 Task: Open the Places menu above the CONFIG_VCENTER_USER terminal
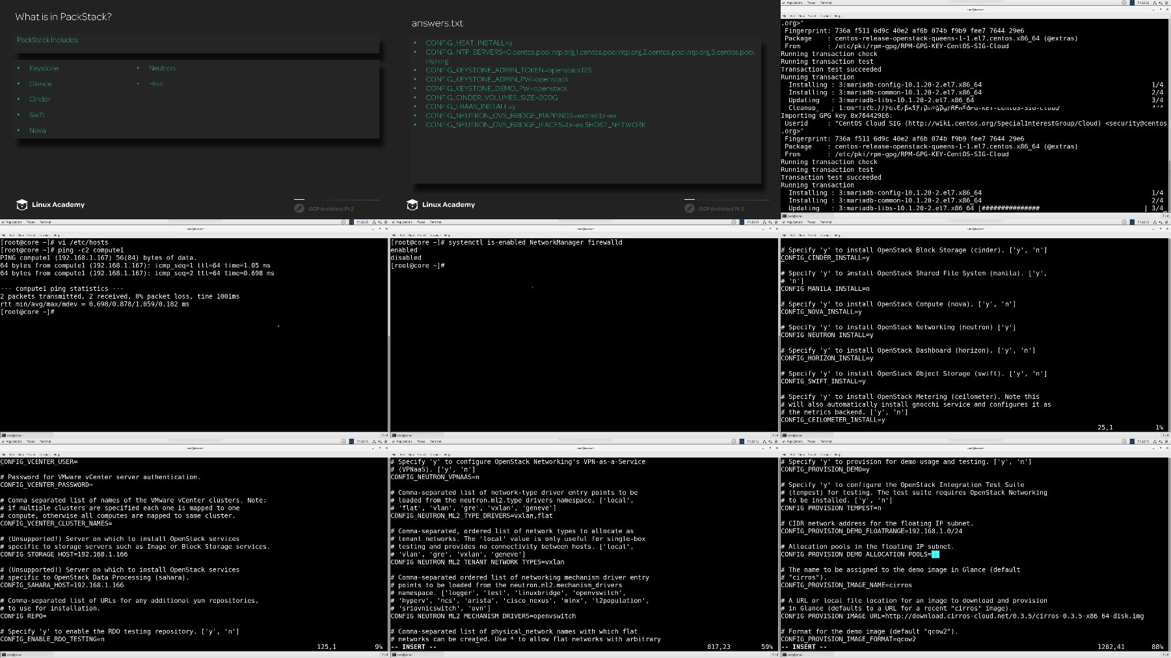(30, 441)
